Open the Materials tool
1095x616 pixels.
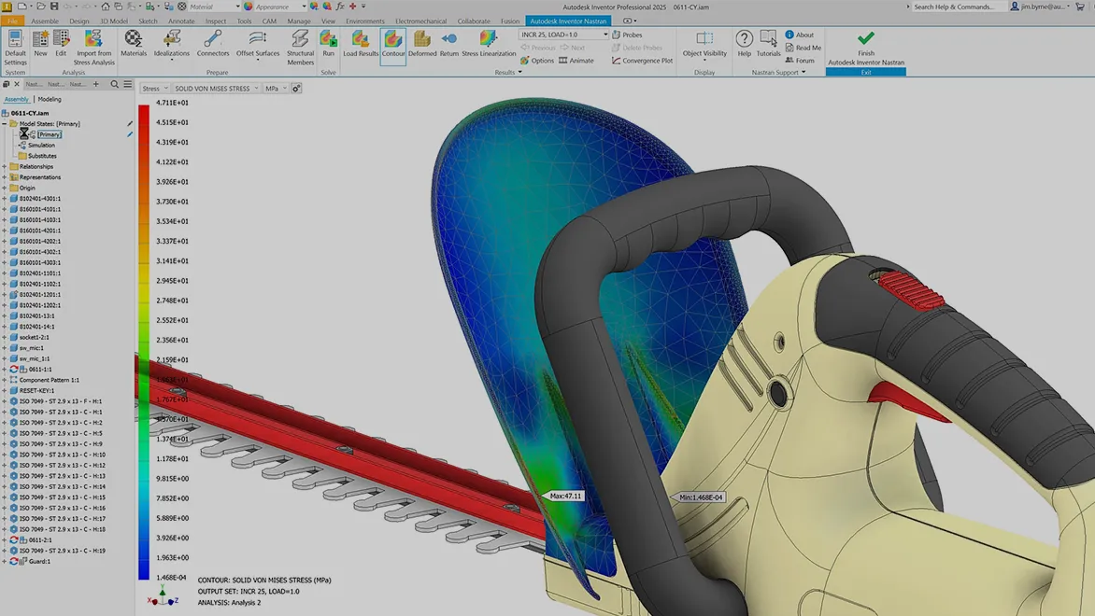click(134, 43)
